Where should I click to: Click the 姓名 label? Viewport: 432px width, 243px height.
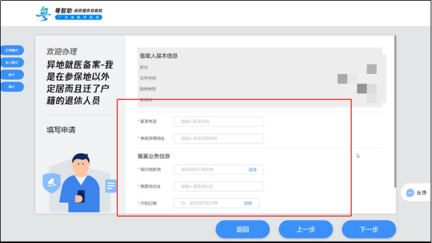(x=144, y=68)
